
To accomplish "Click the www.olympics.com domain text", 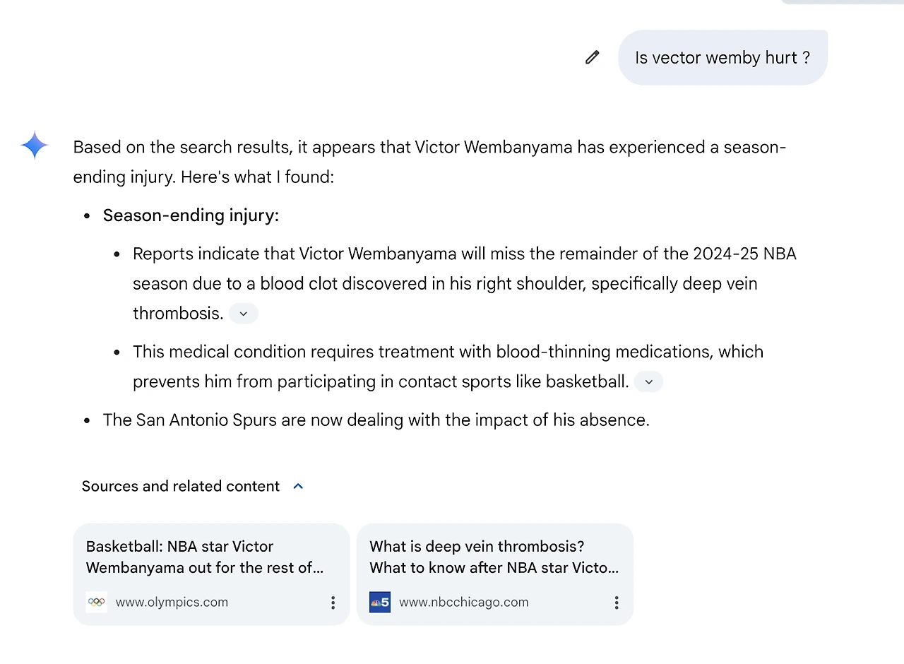I will click(x=172, y=603).
